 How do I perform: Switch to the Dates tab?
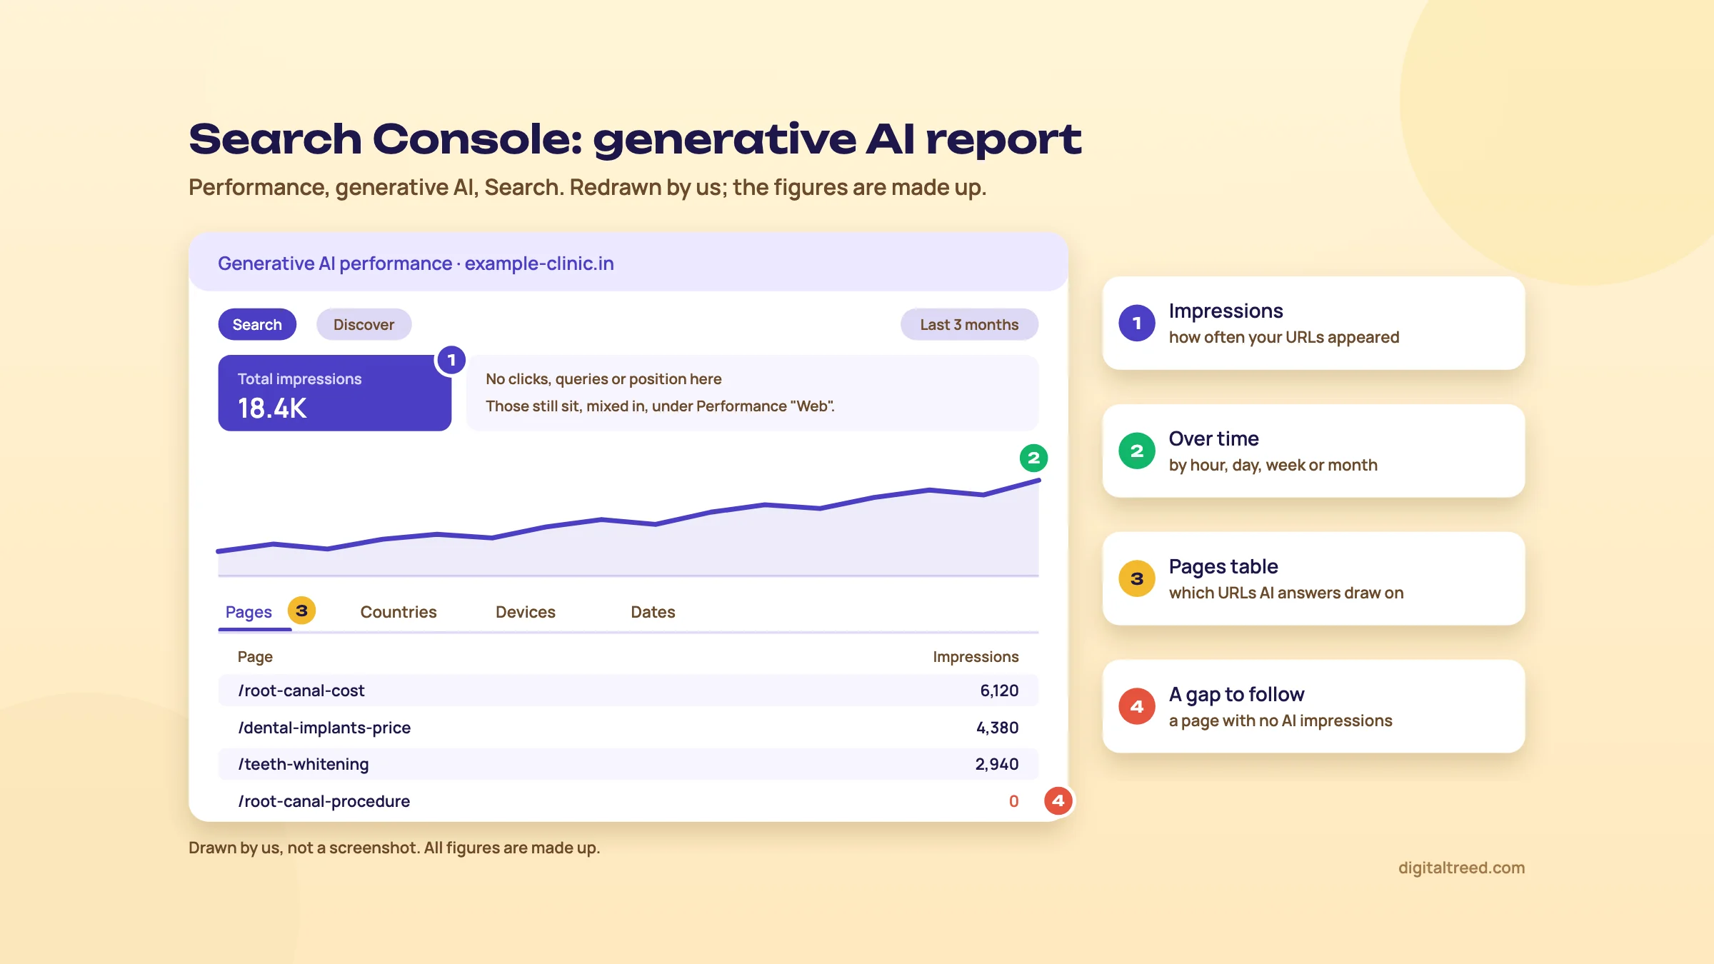click(x=653, y=612)
